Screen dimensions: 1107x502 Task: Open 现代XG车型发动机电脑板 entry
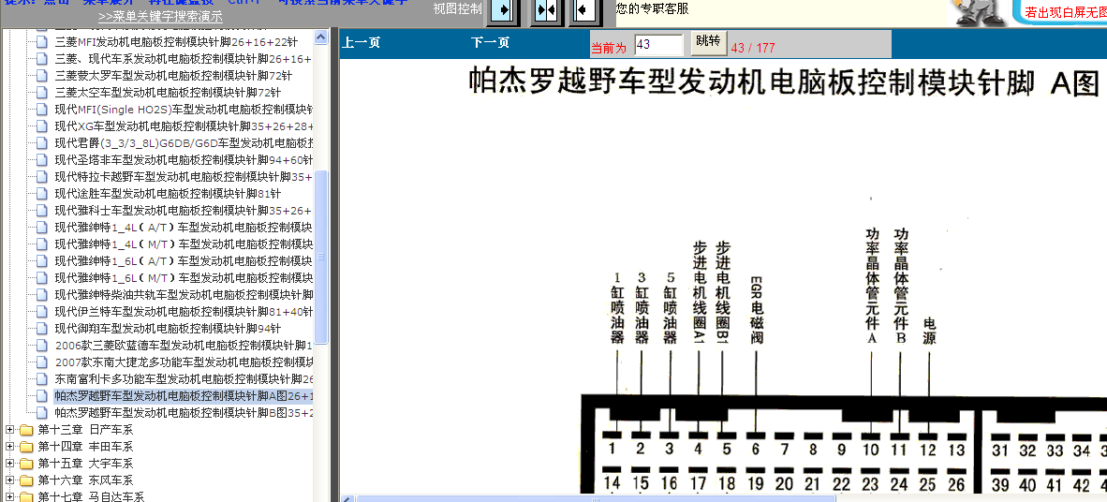[x=183, y=125]
